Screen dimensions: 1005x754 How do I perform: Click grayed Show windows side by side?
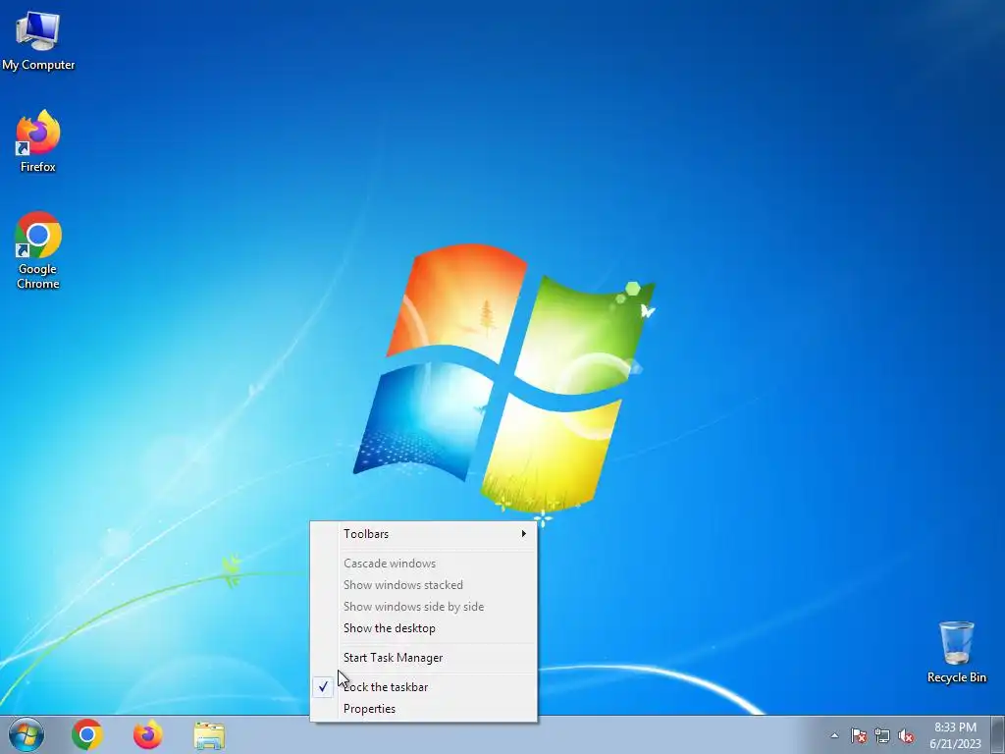[x=424, y=607]
